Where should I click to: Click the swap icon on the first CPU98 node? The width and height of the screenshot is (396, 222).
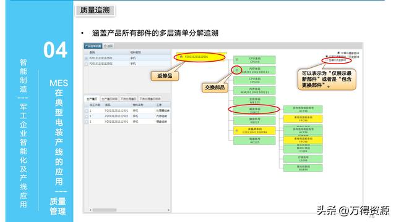236,60
